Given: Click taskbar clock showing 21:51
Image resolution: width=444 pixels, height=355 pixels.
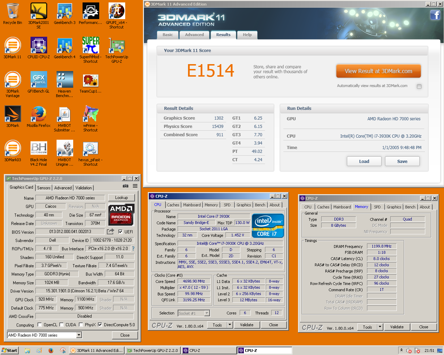Looking at the screenshot, I should (x=429, y=350).
